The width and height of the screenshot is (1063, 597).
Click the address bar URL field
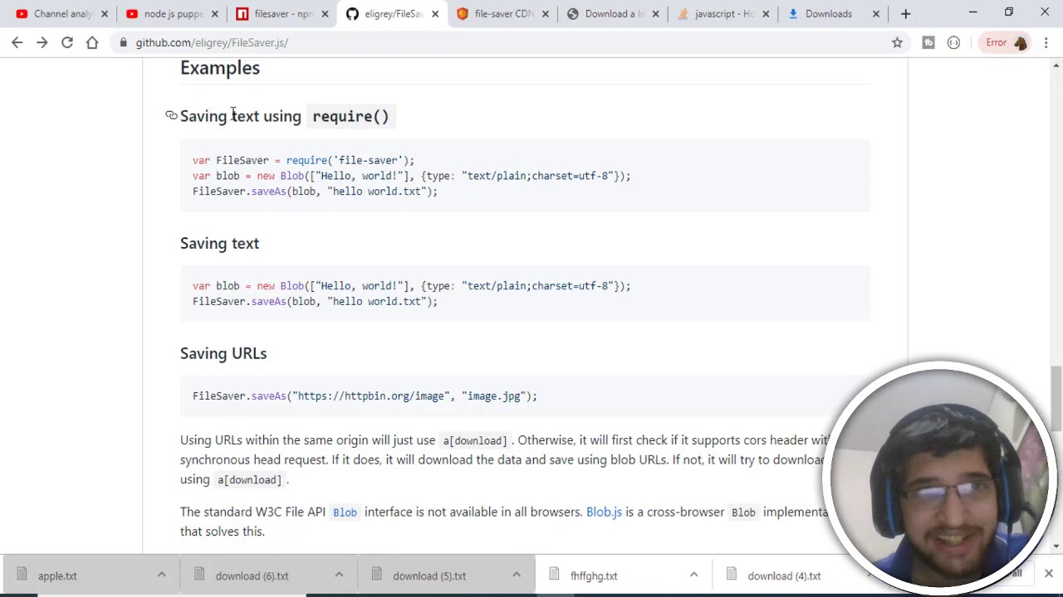click(498, 42)
